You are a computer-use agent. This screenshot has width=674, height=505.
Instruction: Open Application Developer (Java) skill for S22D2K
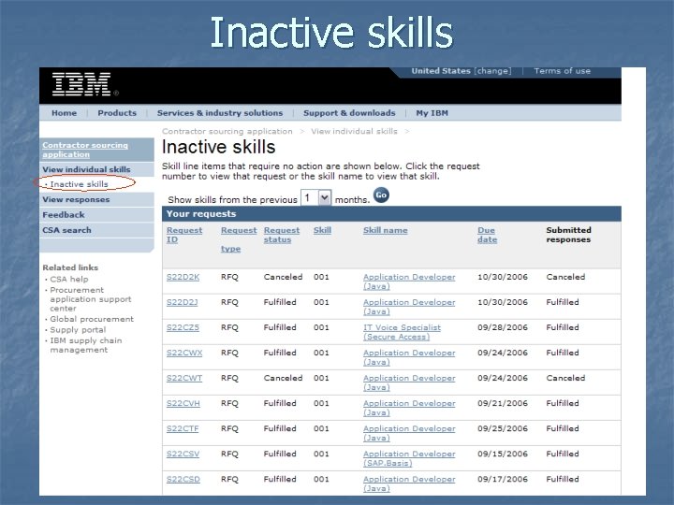click(409, 281)
